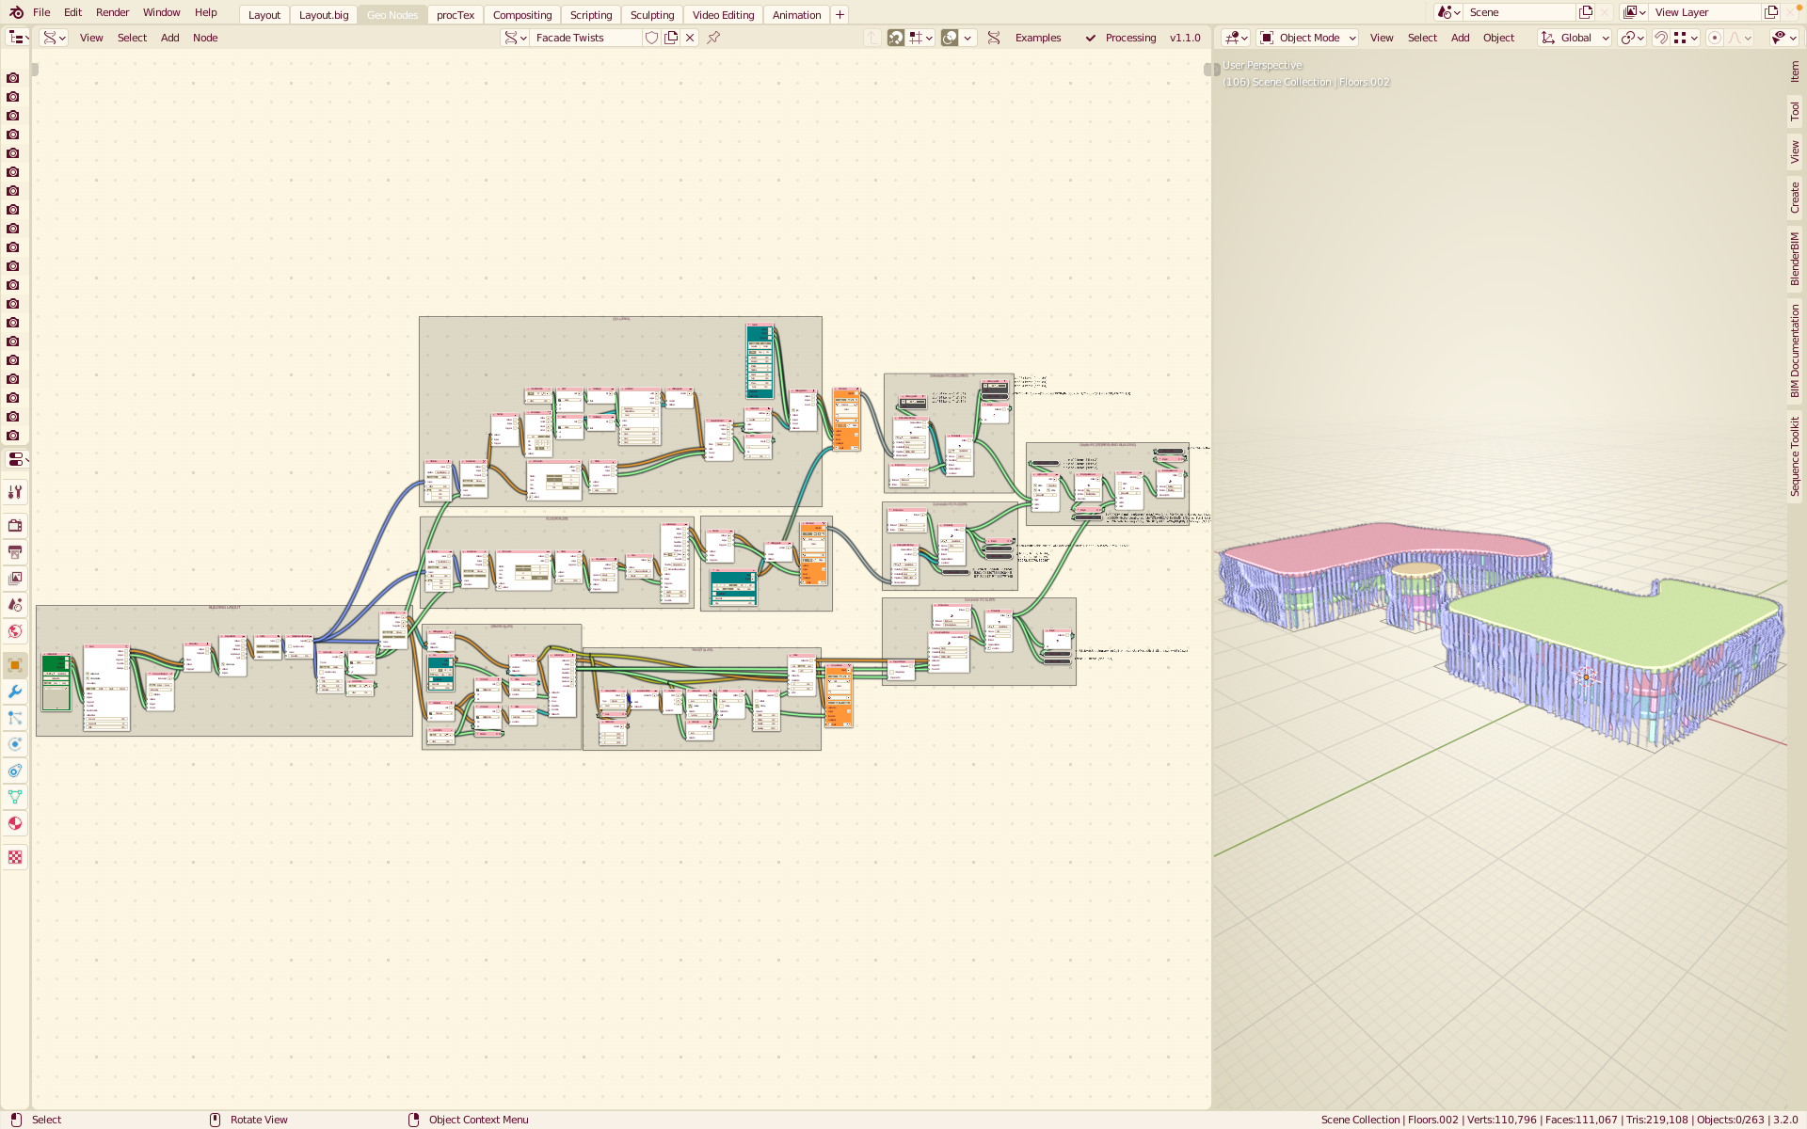This screenshot has height=1129, width=1807.
Task: Click the top camera icon in outliner column
Action: click(13, 78)
